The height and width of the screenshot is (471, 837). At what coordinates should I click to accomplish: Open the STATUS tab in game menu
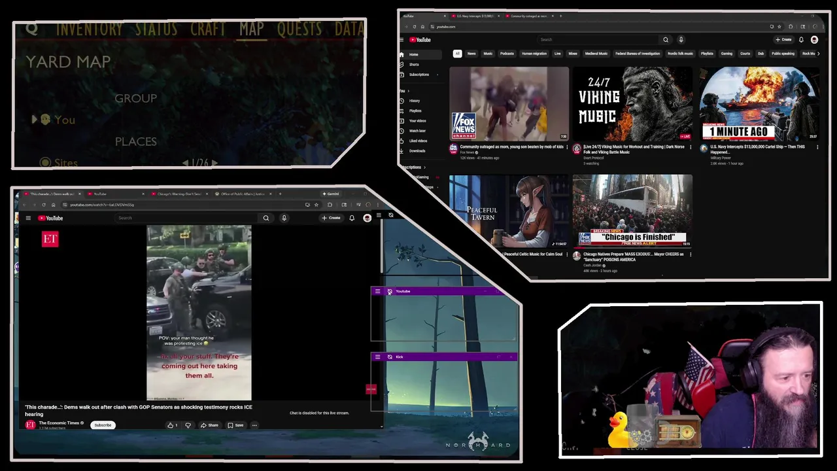[x=156, y=29]
